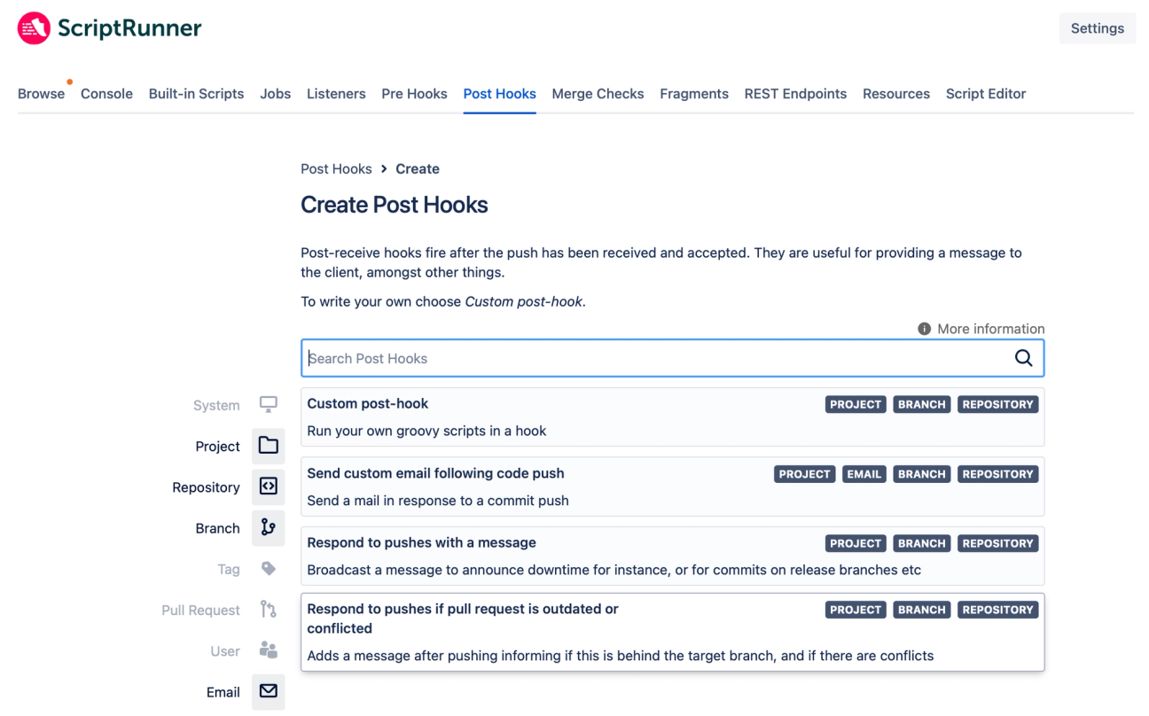Click PROJECT badge on Send custom email
Viewport: 1149px width, 716px height.
(804, 474)
